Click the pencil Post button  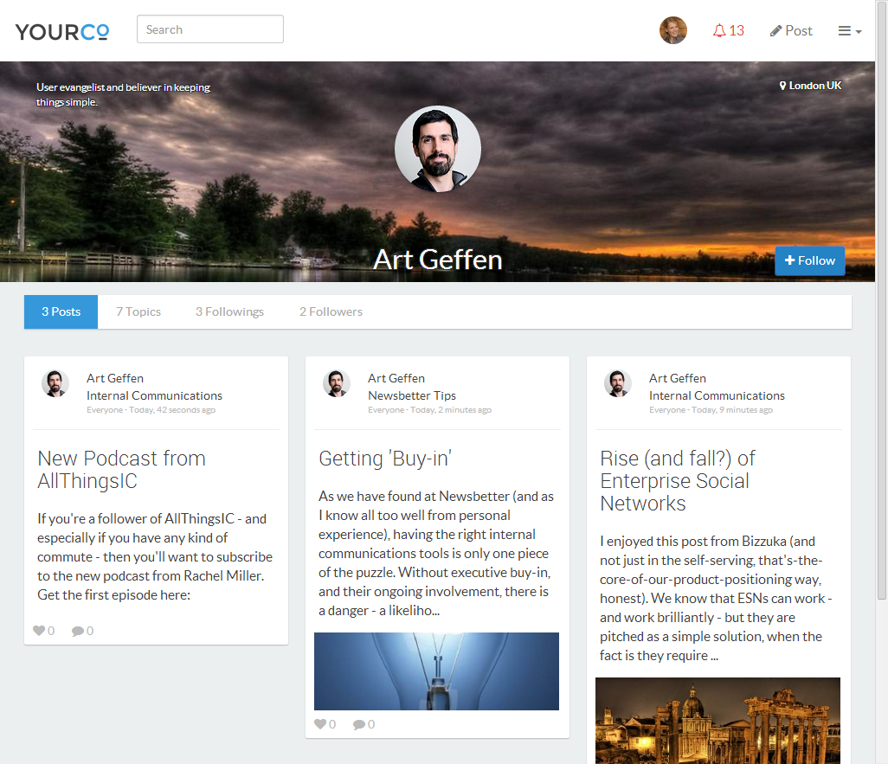pos(791,31)
